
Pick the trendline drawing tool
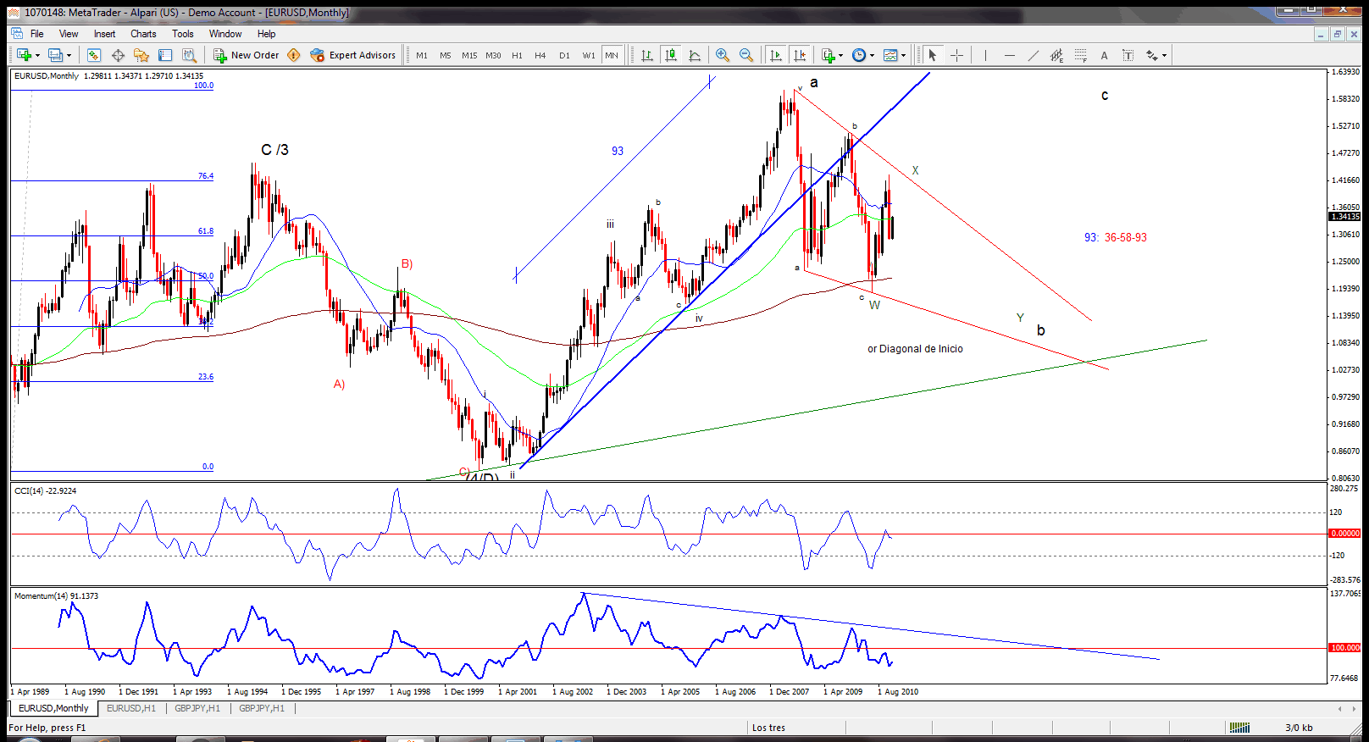[1033, 55]
